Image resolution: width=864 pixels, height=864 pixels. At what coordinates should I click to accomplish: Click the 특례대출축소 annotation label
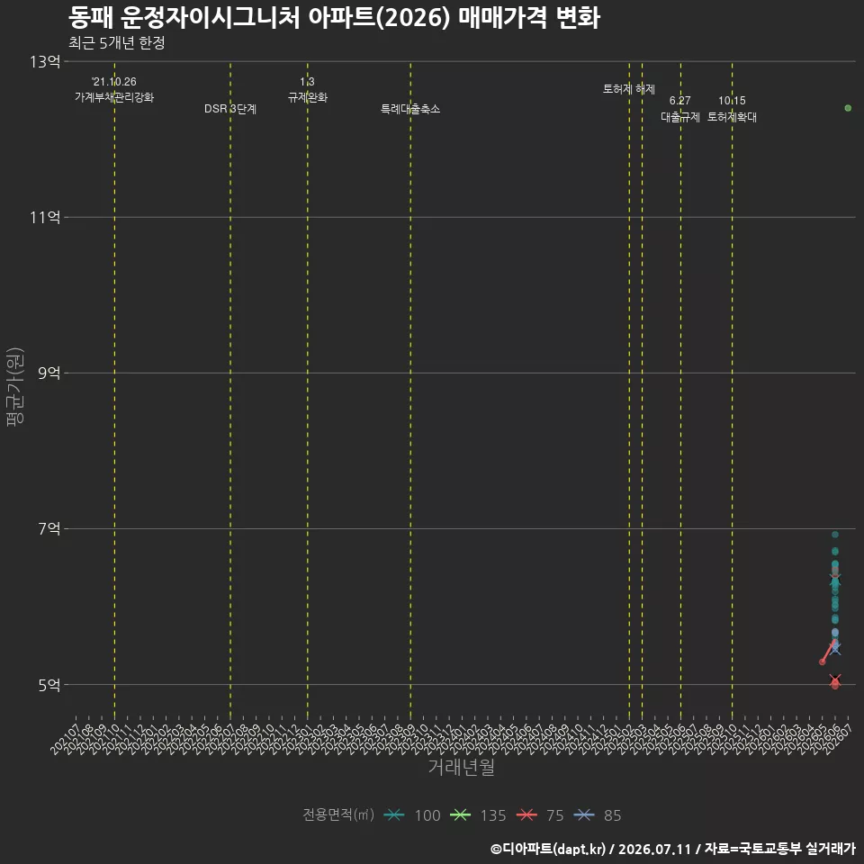click(x=410, y=109)
